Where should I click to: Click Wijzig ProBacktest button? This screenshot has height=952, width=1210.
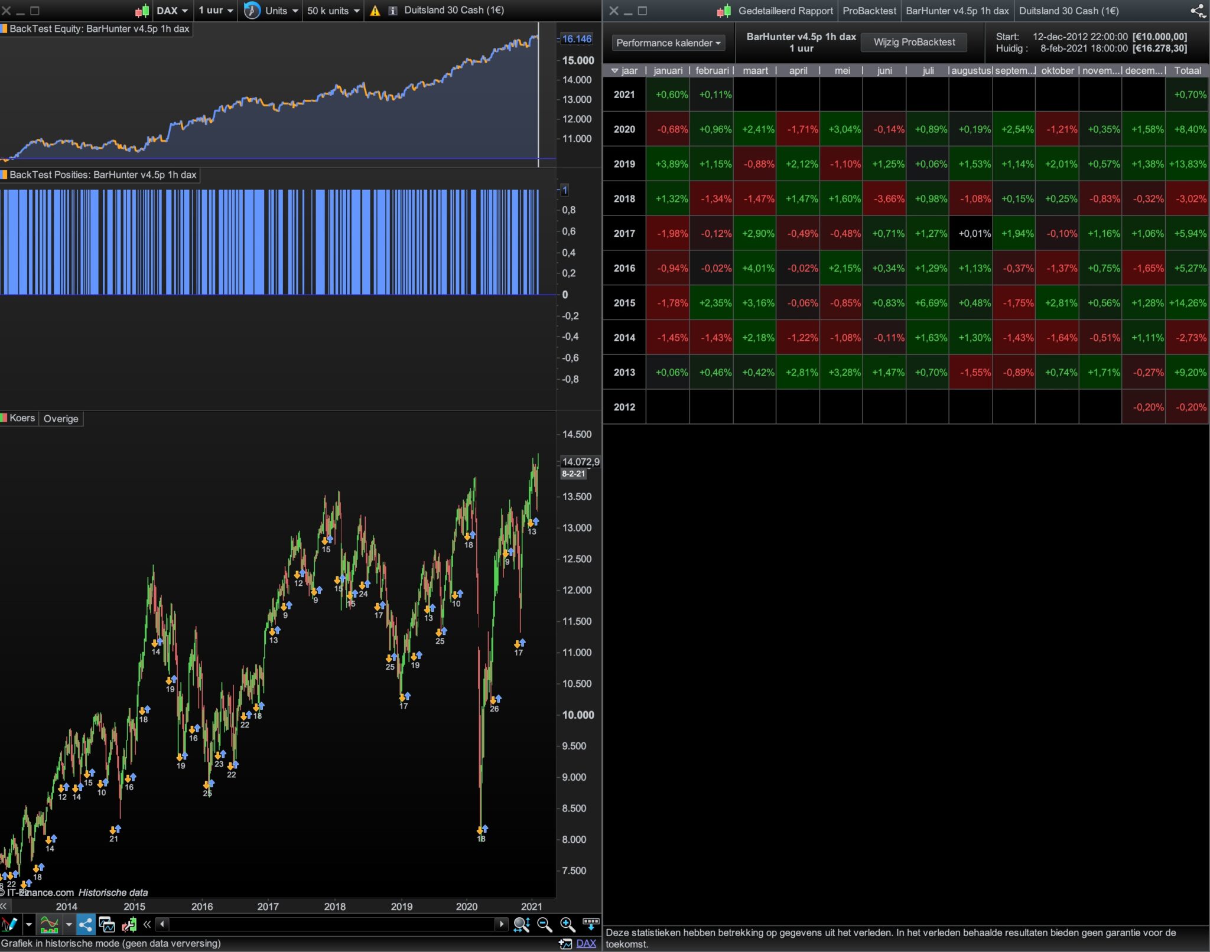[913, 43]
